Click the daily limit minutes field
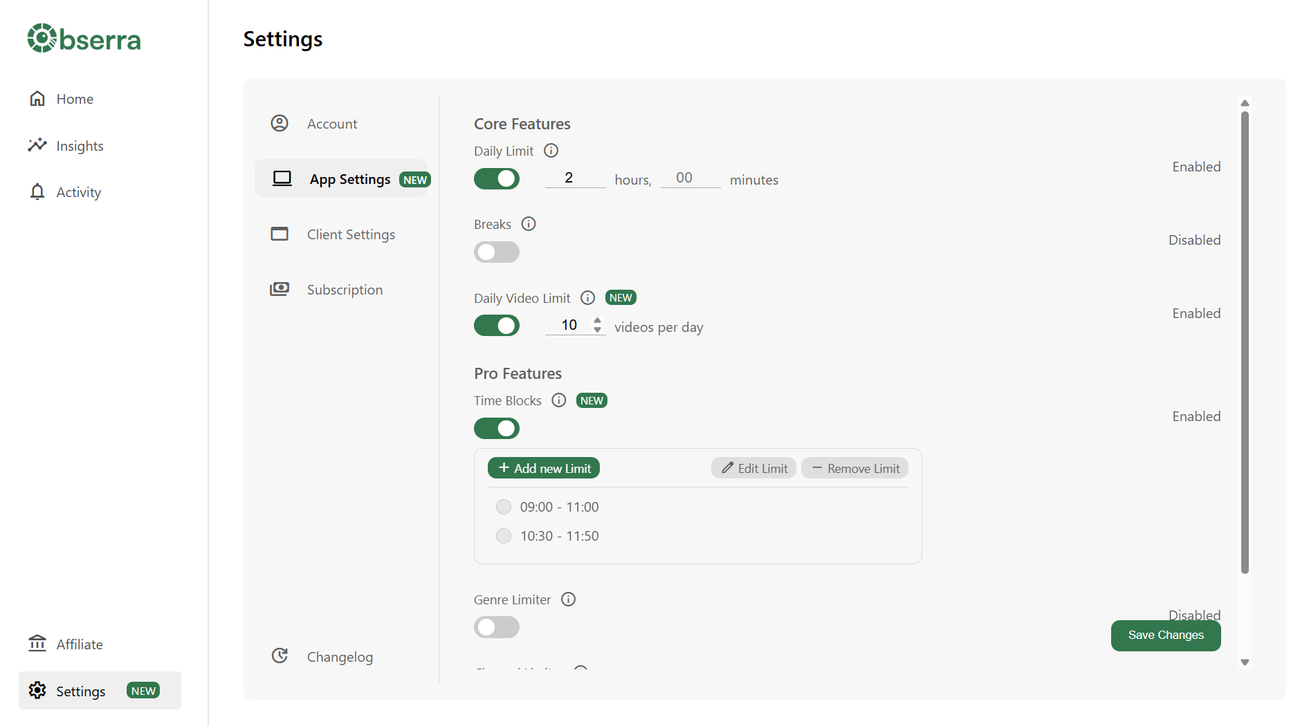This screenshot has height=726, width=1309. pos(690,178)
